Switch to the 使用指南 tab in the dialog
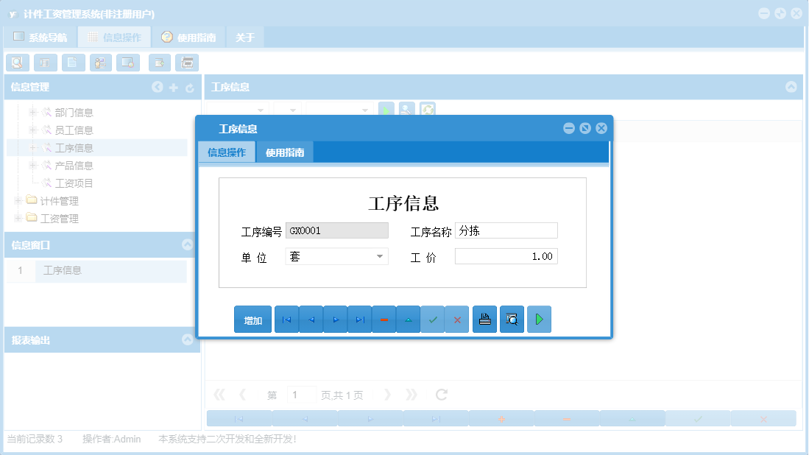The height and width of the screenshot is (455, 809). [284, 152]
